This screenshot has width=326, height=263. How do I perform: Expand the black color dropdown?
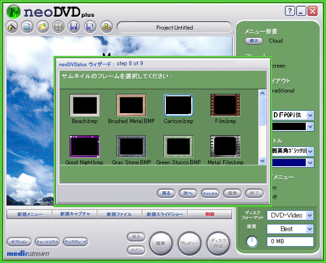[x=310, y=126]
